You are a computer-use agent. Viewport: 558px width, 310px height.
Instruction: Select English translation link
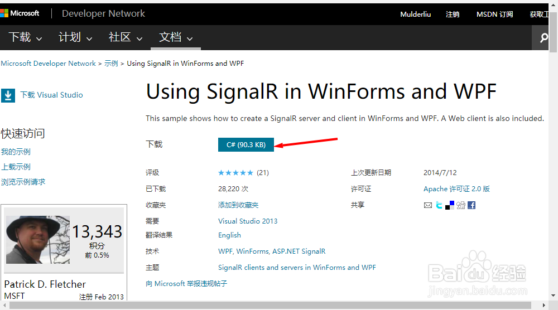[229, 235]
